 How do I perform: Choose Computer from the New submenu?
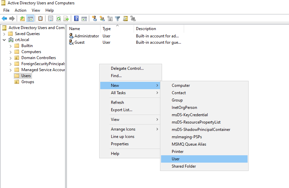tap(204, 85)
